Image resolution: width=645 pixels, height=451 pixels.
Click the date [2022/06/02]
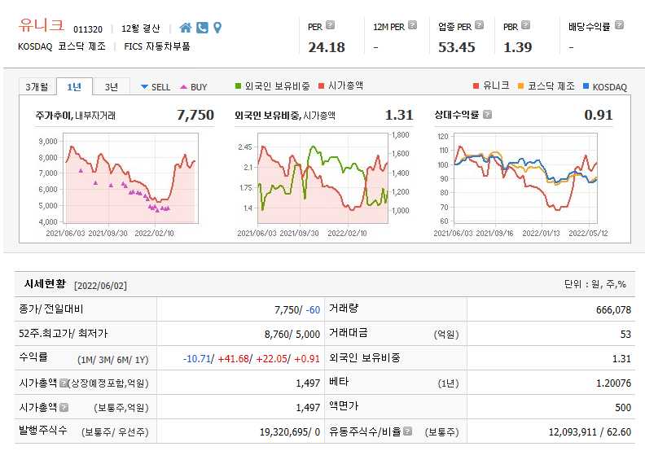click(x=100, y=285)
